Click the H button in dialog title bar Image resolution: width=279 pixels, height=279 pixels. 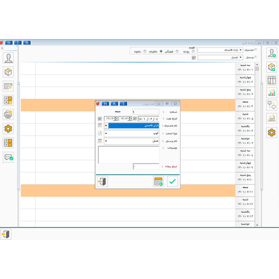tap(105, 104)
